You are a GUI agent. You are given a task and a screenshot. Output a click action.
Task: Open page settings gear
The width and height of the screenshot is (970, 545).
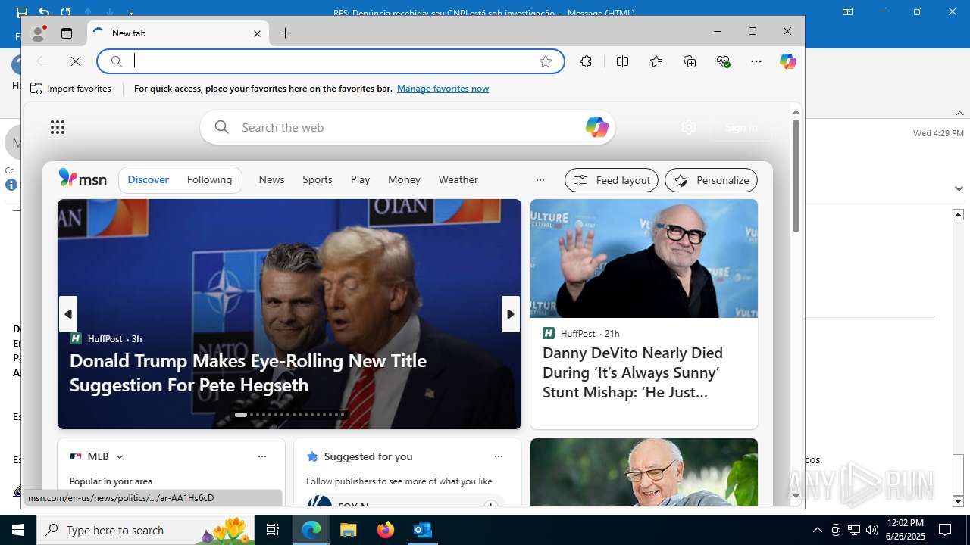tap(689, 127)
